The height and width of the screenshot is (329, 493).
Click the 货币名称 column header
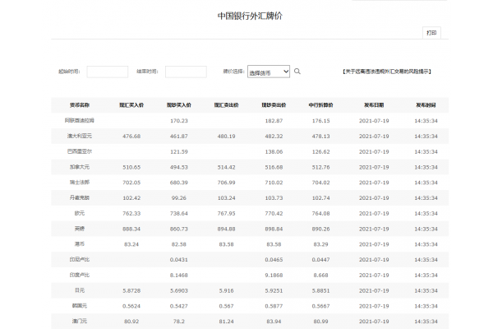(80, 105)
